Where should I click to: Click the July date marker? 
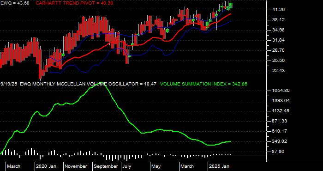(x=126, y=166)
